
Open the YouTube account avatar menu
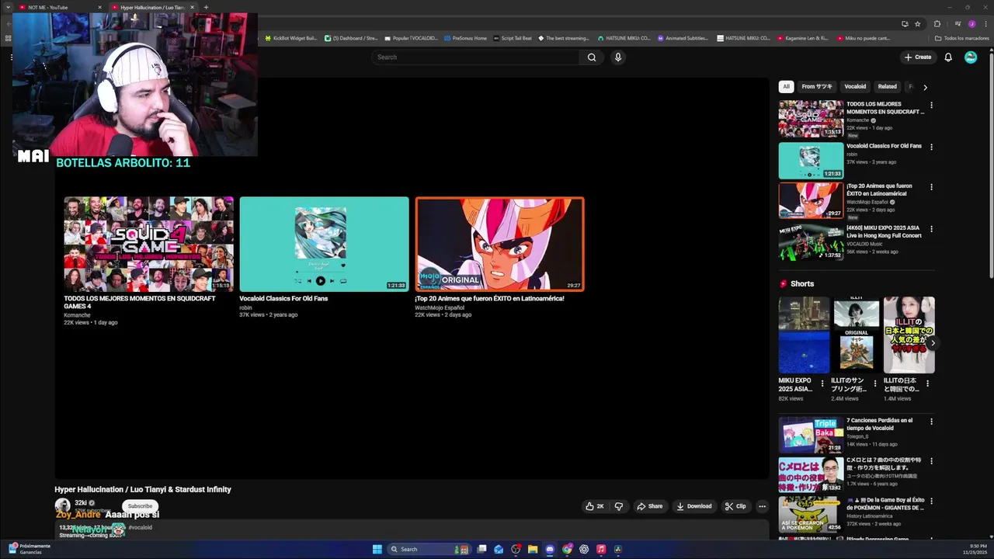(x=971, y=57)
